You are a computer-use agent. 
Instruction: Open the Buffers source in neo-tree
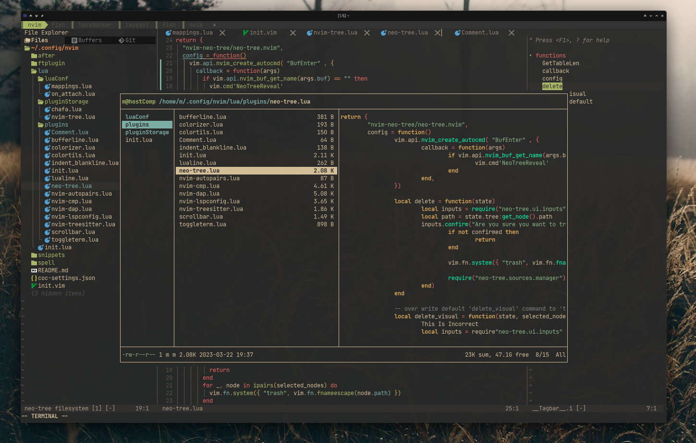pyautogui.click(x=86, y=40)
